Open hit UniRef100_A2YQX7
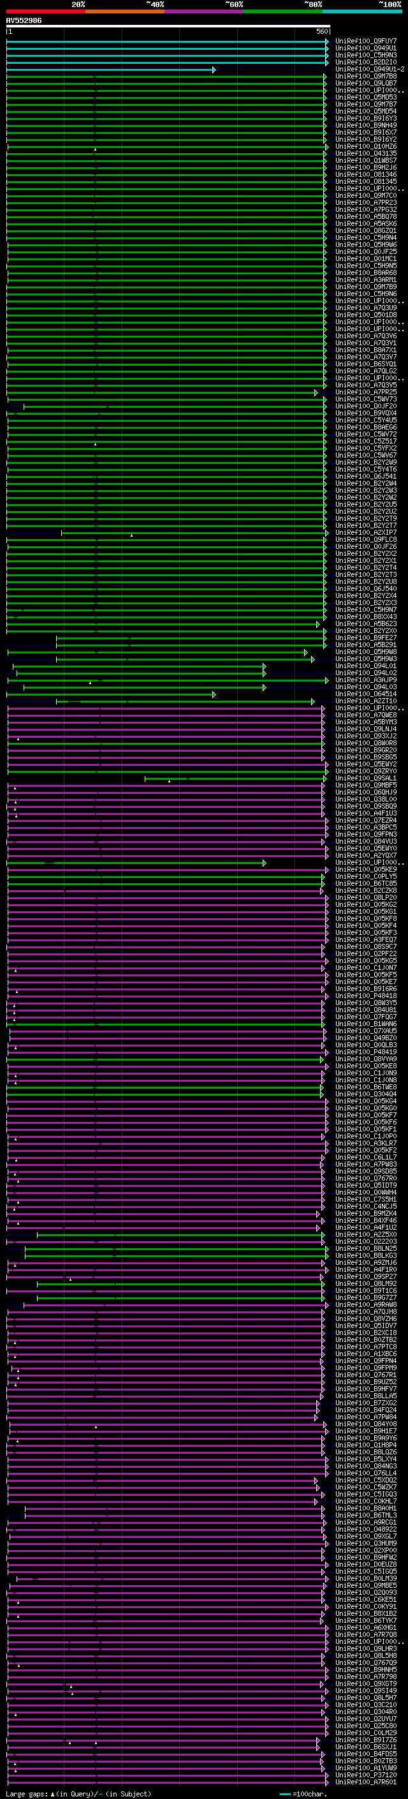 365,856
